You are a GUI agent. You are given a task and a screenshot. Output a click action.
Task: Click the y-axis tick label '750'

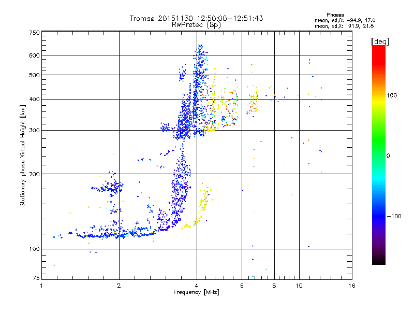[35, 33]
